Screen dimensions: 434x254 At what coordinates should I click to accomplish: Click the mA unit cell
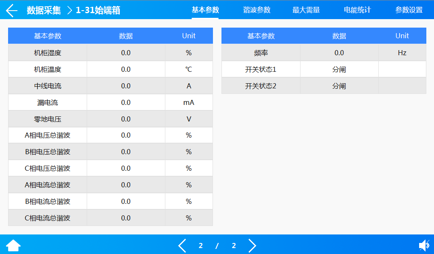tap(189, 103)
